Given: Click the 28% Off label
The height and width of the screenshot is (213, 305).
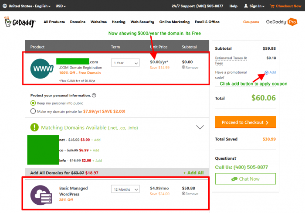Looking at the screenshot, I should (x=66, y=200).
